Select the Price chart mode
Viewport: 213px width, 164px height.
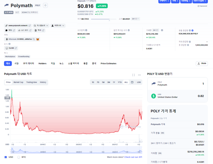[x=8, y=82]
